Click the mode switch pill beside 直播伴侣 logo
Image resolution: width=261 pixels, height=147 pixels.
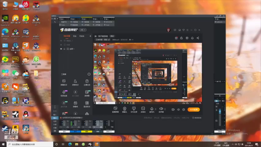[83, 30]
